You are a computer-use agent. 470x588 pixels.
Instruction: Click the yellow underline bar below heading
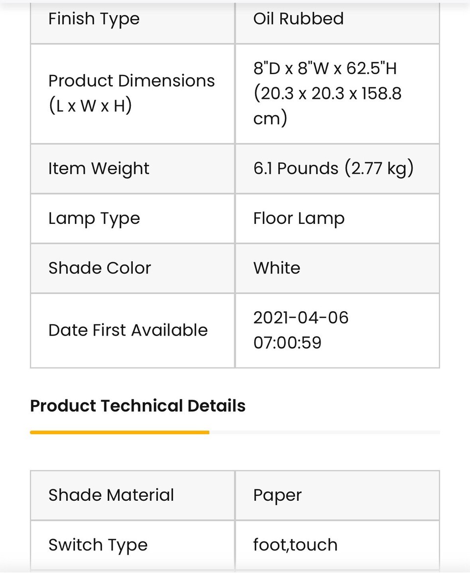pyautogui.click(x=120, y=432)
